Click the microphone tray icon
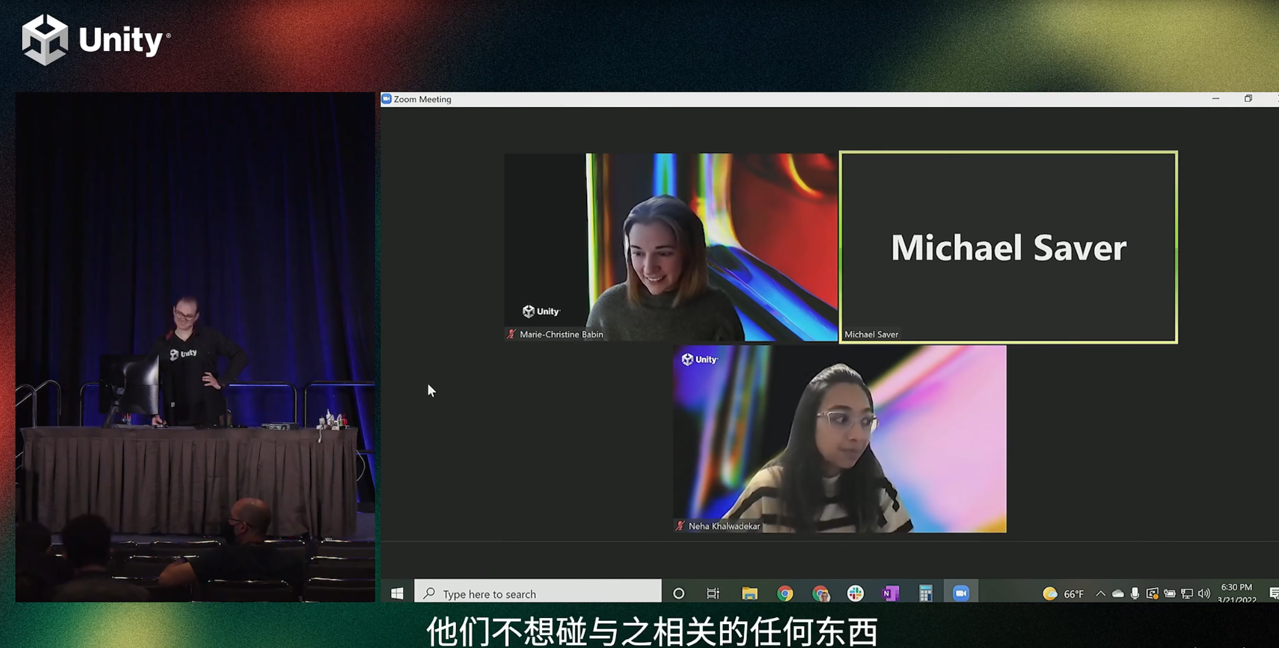Screen dimensions: 1279x648 1135,594
